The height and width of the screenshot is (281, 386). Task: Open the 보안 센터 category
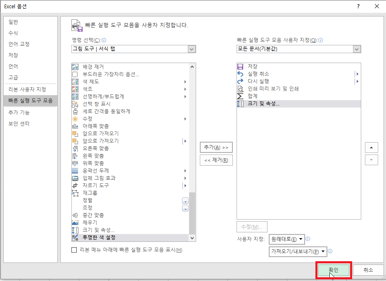click(x=31, y=124)
